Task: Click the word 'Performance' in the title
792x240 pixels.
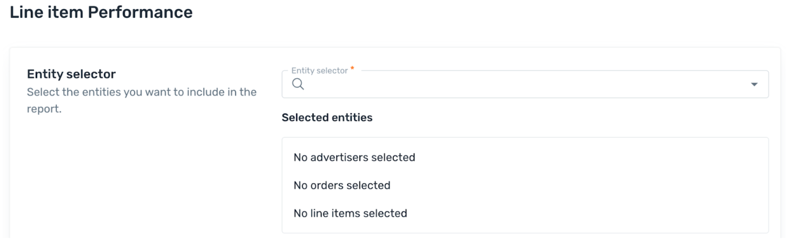Action: pos(140,12)
